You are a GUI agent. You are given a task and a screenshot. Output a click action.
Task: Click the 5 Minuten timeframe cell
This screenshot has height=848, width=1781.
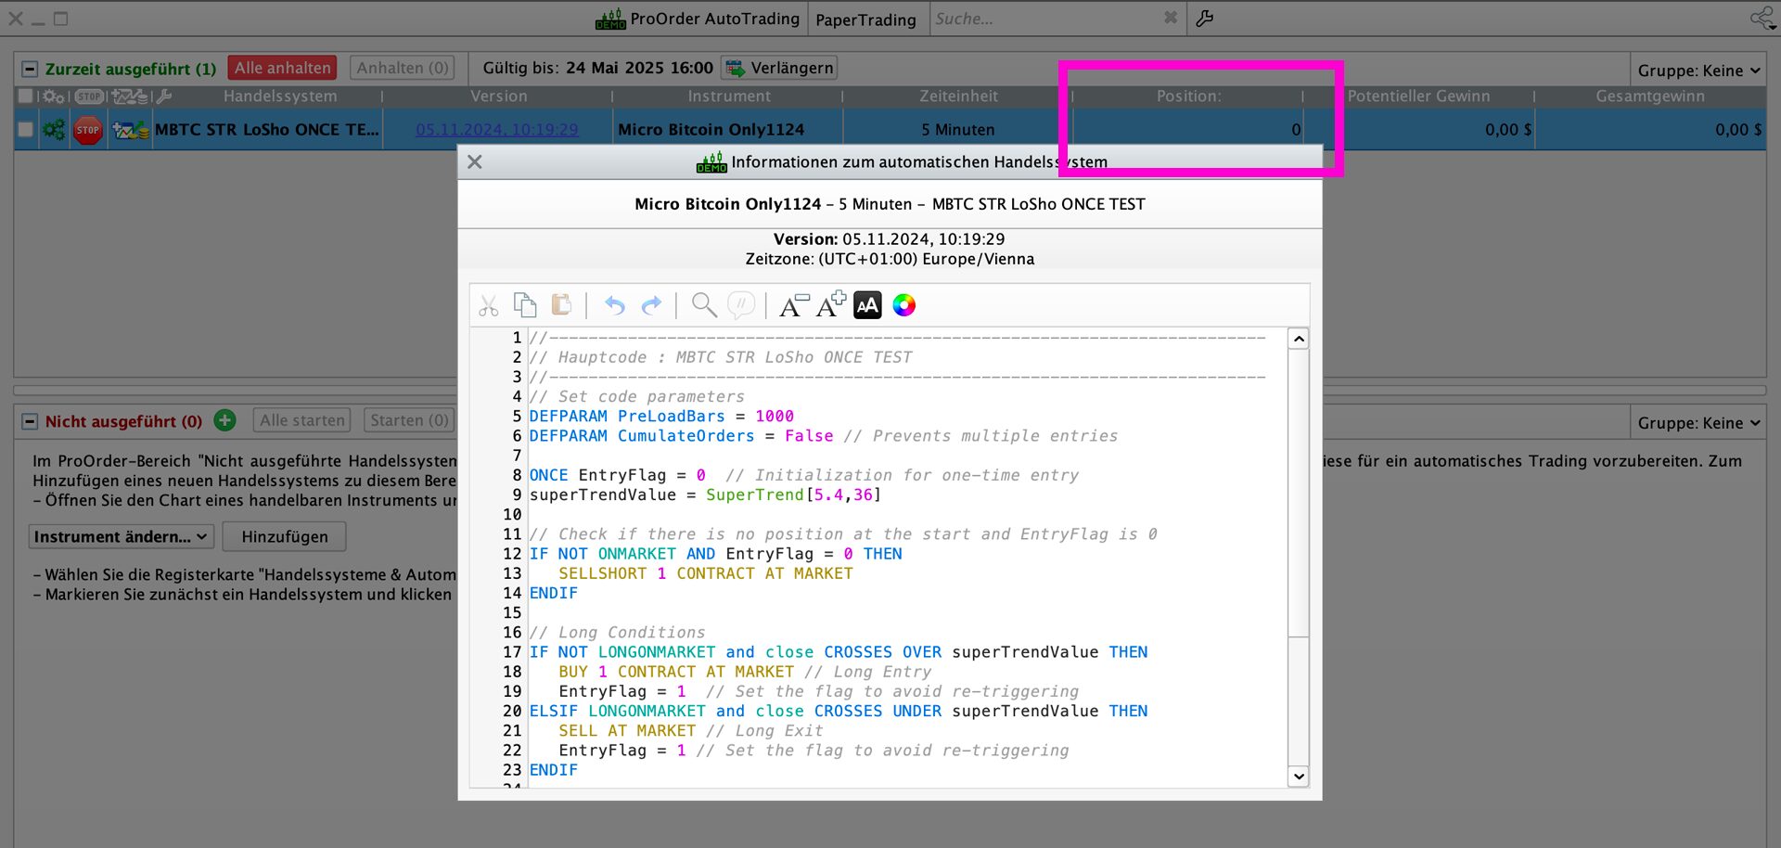(958, 130)
